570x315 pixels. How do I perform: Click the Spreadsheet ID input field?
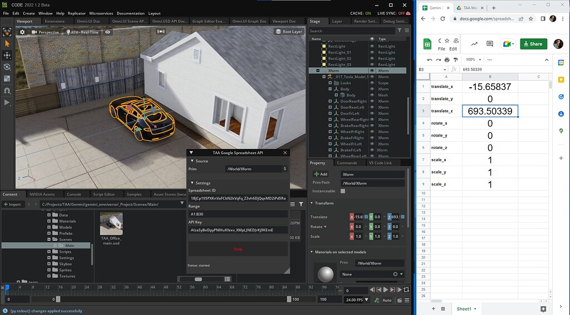coord(238,198)
